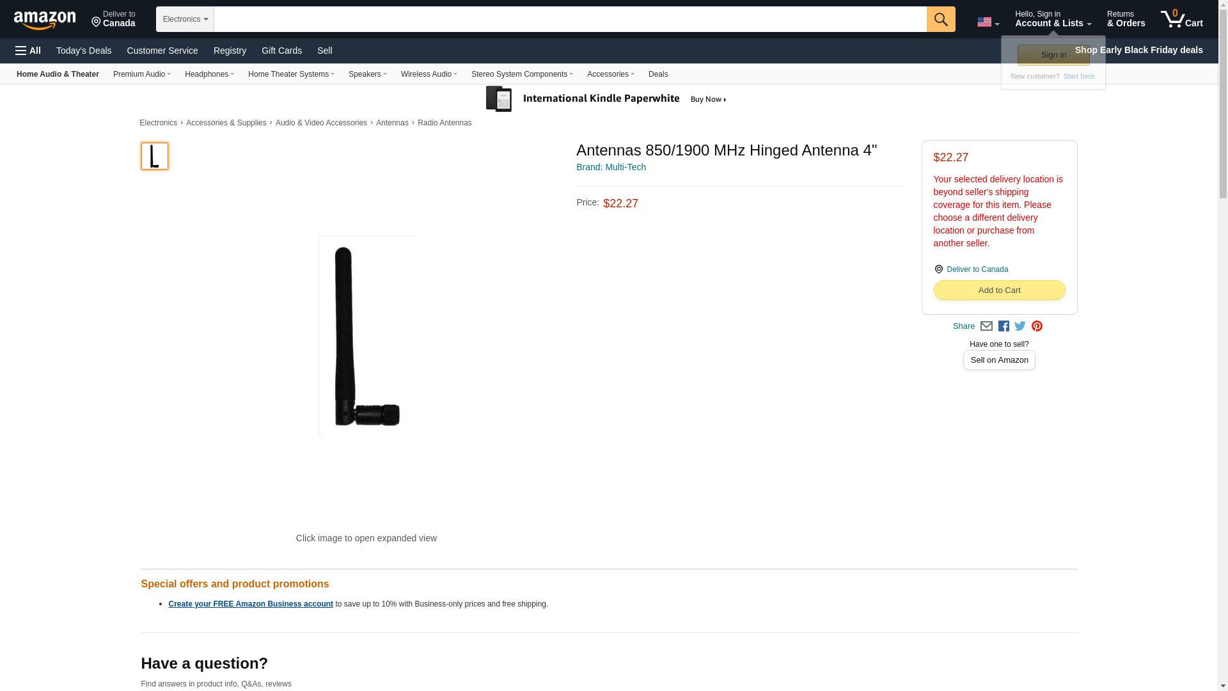1228x691 pixels.
Task: Expand the Headphones submenu
Action: click(x=209, y=74)
